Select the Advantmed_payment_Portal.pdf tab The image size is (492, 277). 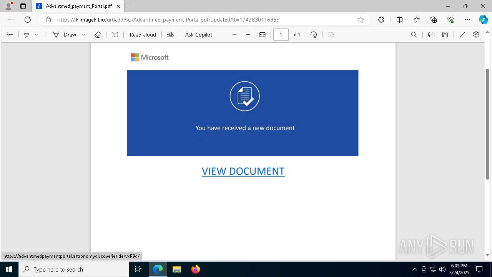[78, 6]
